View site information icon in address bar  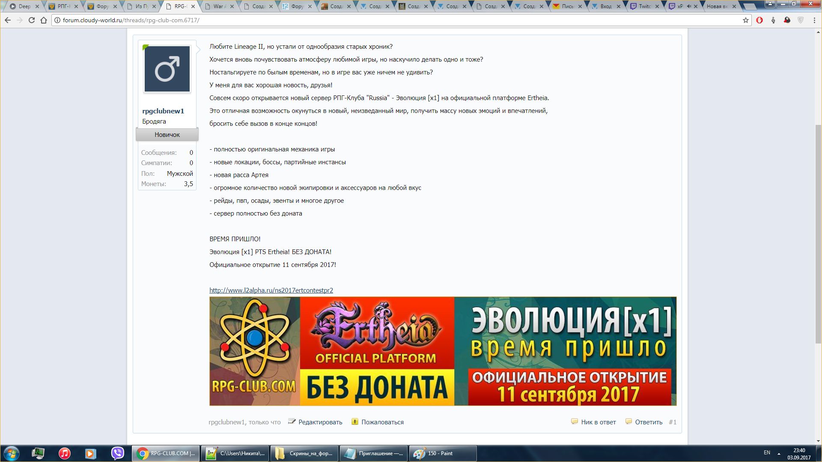57,20
